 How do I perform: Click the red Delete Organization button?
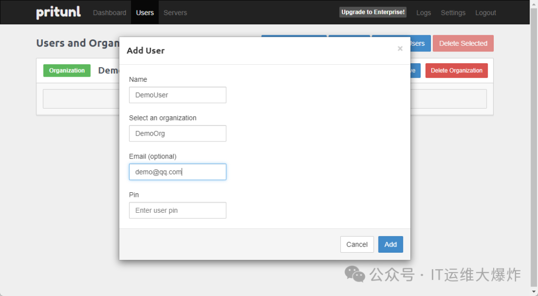pyautogui.click(x=456, y=71)
